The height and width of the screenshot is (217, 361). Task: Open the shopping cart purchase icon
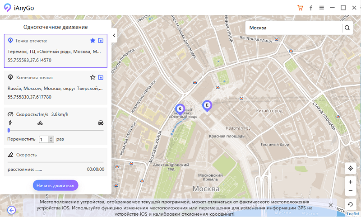coord(300,8)
